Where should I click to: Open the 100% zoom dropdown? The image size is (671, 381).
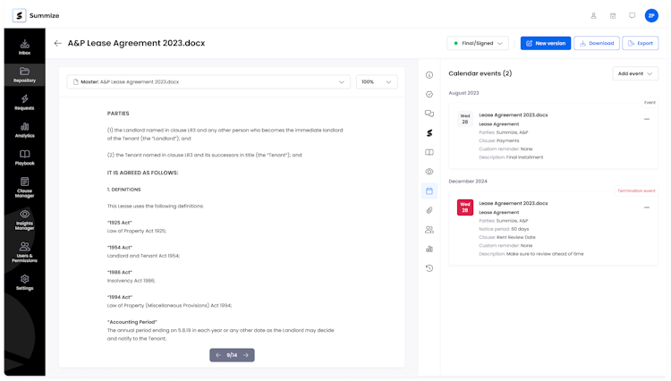(x=377, y=81)
